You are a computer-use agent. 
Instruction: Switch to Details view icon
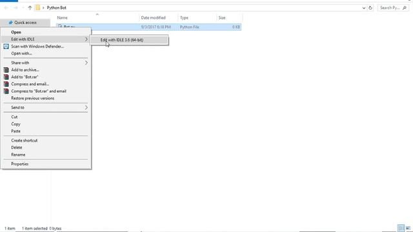(401, 228)
